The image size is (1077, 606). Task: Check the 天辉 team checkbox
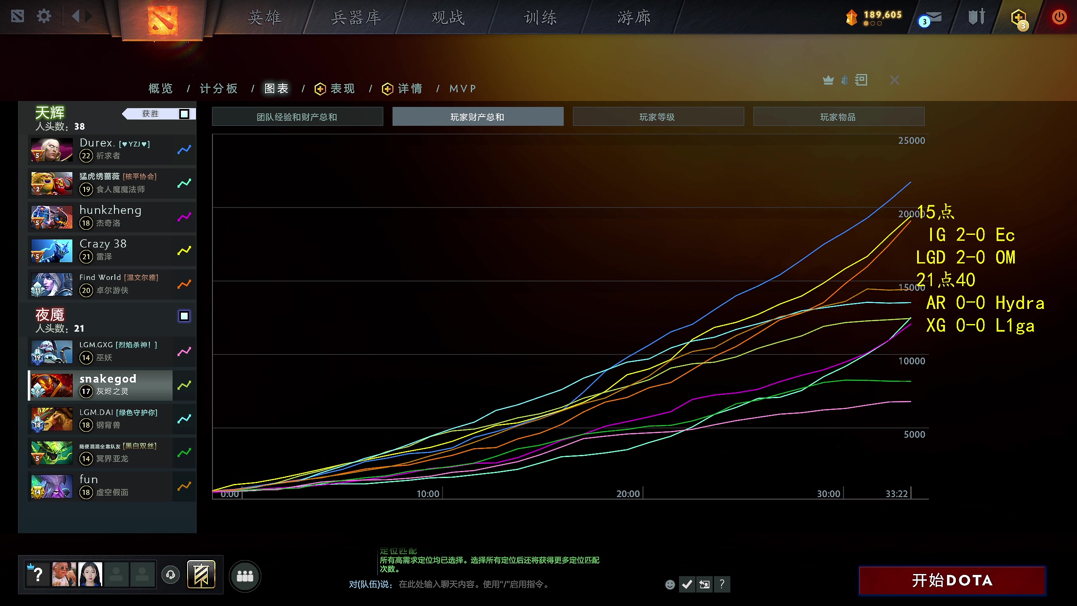184,114
